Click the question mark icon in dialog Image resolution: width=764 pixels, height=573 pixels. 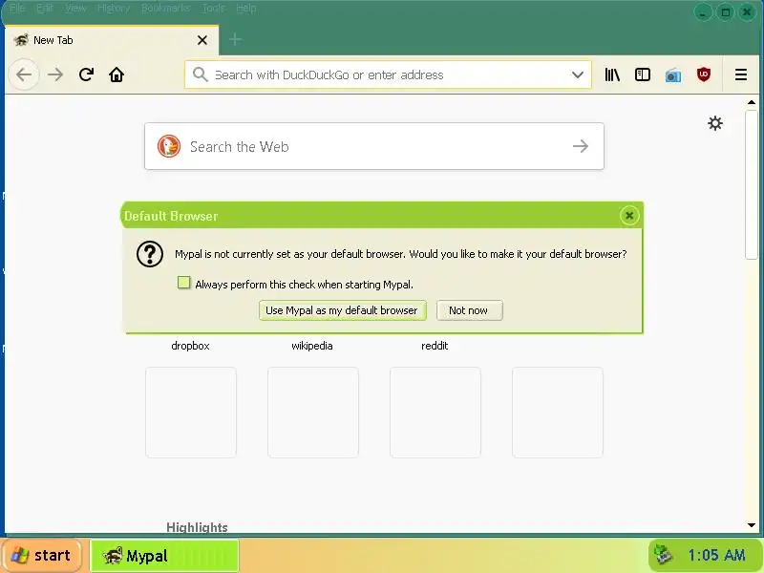point(150,254)
